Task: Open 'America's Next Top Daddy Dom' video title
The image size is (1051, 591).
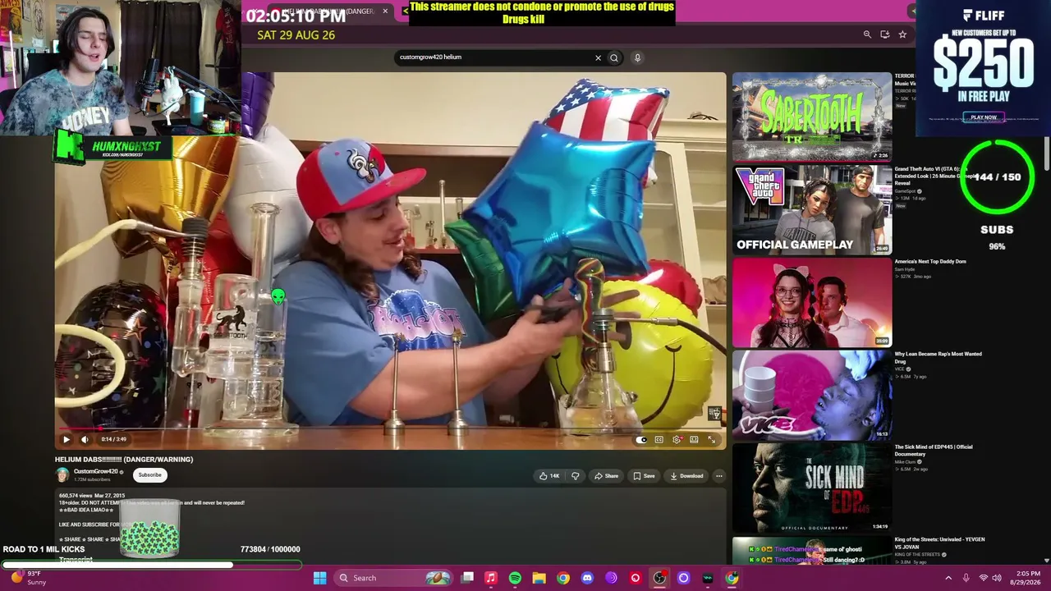Action: (x=930, y=262)
